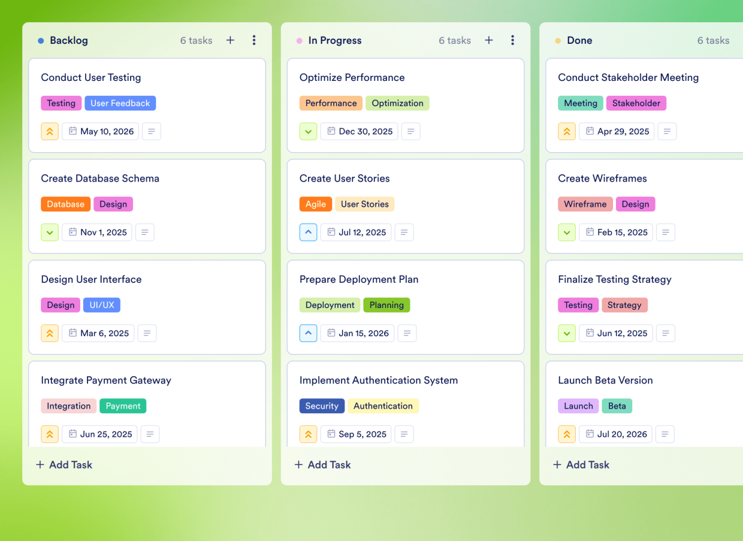Click Add Task in the Backlog column
Viewport: 743px width, 541px height.
[x=64, y=464]
